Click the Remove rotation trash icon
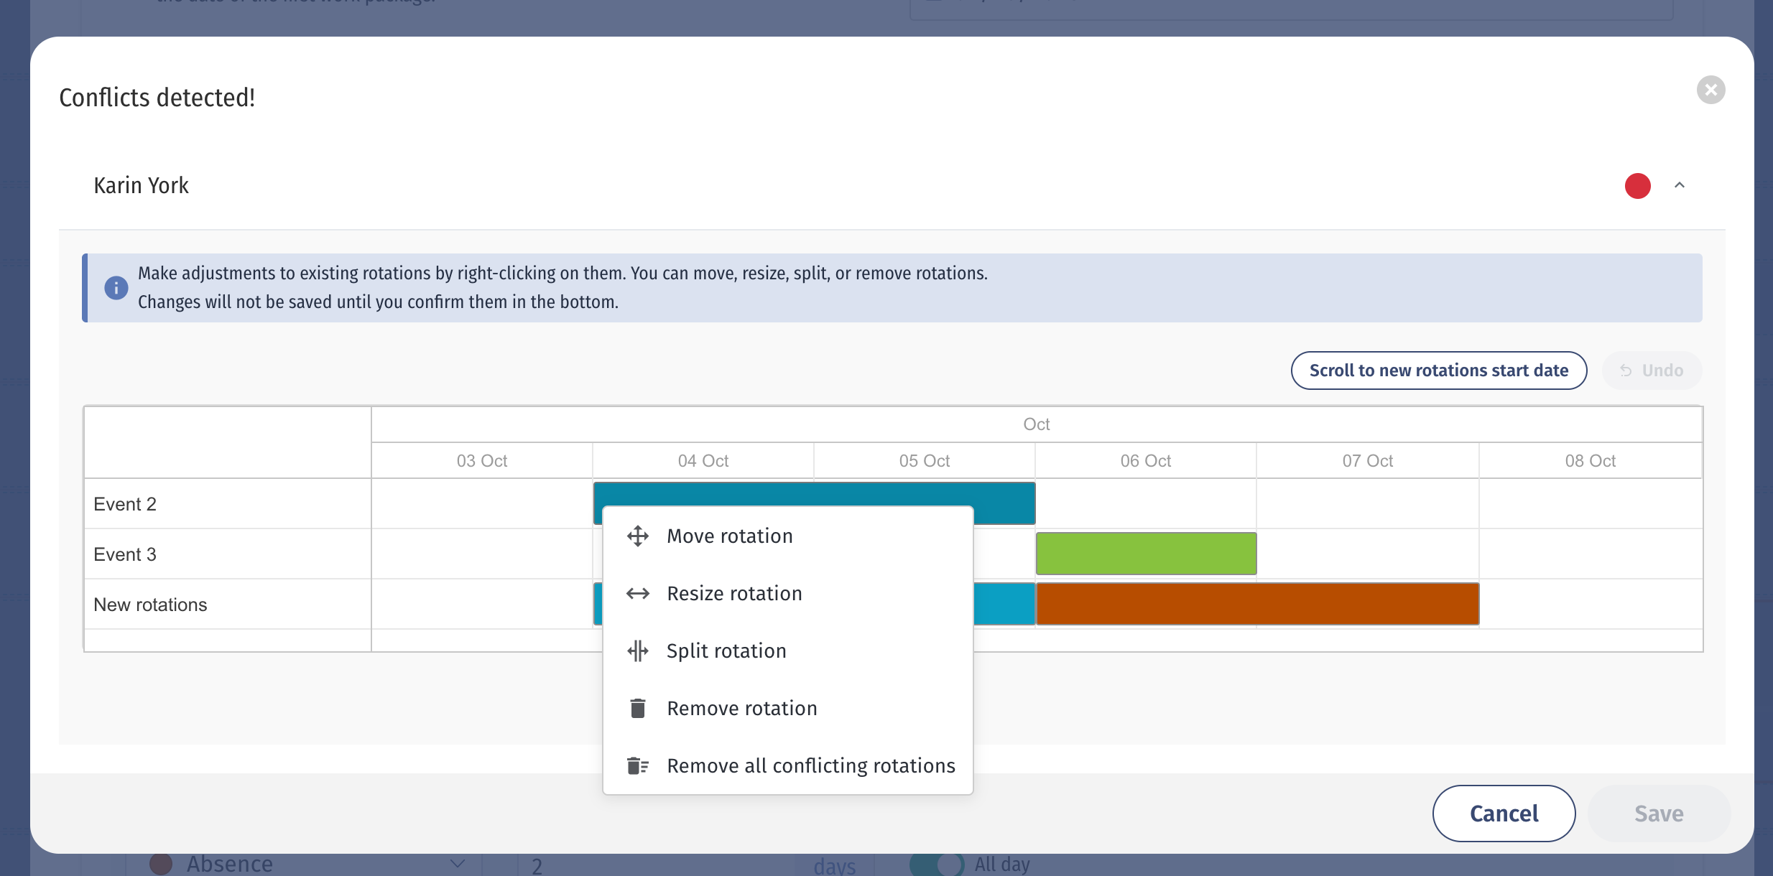Screen dimensions: 1773x876 (x=637, y=709)
